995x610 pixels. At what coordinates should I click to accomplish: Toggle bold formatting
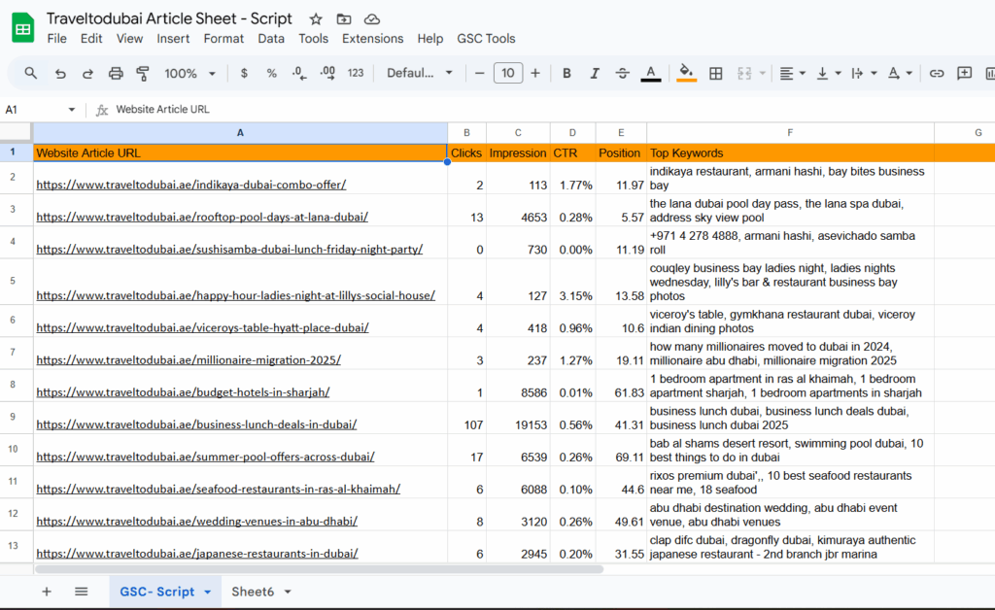(566, 73)
